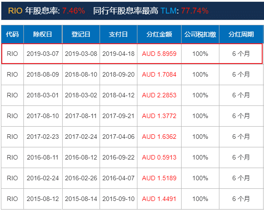Click dividend amount AUD 0.5913
Viewport: 264px width, 210px height.
[159, 157]
